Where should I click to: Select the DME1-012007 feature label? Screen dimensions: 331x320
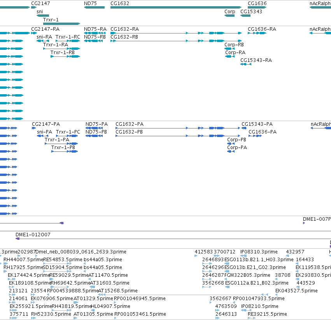coord(33,235)
